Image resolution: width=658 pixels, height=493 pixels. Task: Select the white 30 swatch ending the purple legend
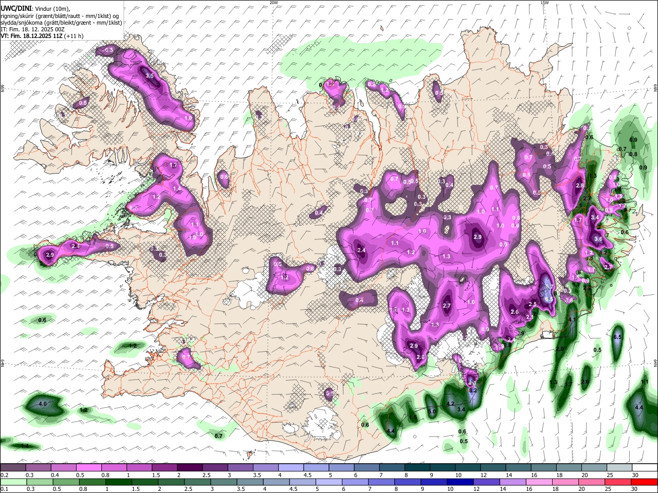645,468
